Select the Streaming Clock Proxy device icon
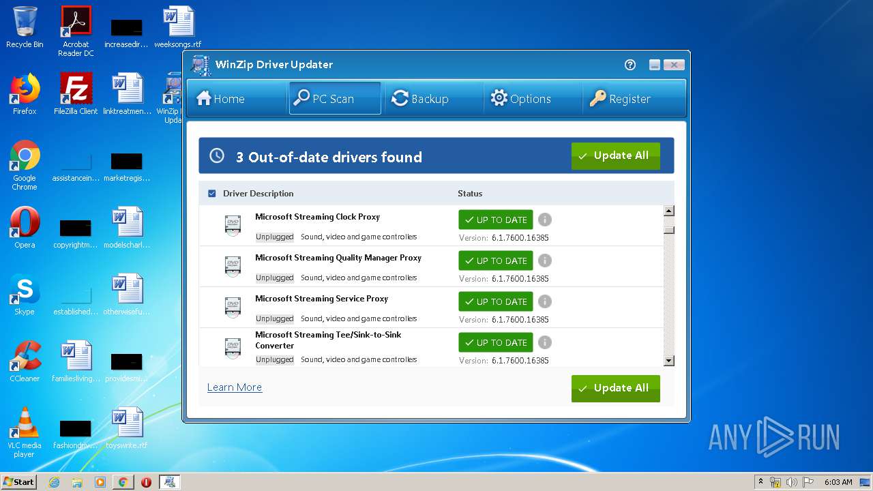 tap(233, 225)
